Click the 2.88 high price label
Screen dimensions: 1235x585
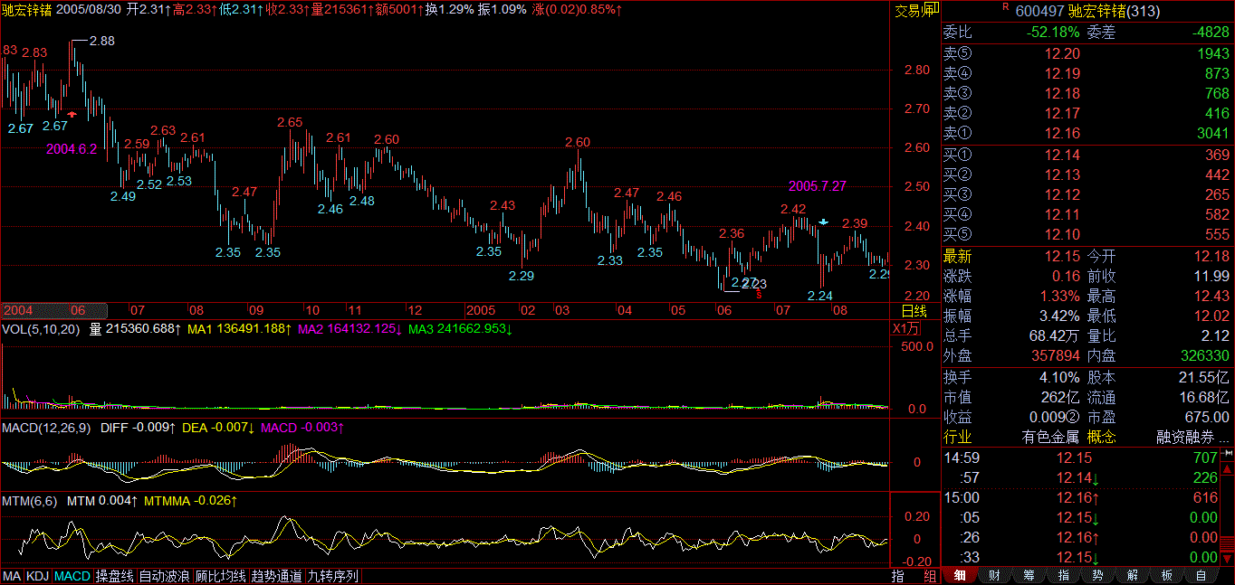102,41
